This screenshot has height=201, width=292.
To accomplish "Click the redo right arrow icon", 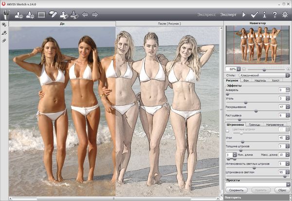I will click(x=95, y=15).
